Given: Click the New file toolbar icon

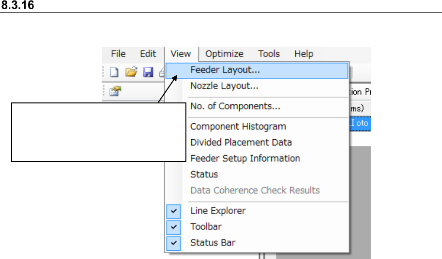Looking at the screenshot, I should [114, 72].
